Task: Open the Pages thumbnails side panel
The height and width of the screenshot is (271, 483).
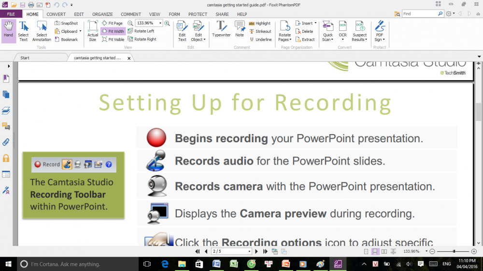Action: [6, 95]
